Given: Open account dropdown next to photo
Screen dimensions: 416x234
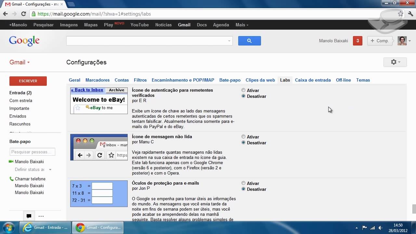Looking at the screenshot, I should (x=409, y=41).
